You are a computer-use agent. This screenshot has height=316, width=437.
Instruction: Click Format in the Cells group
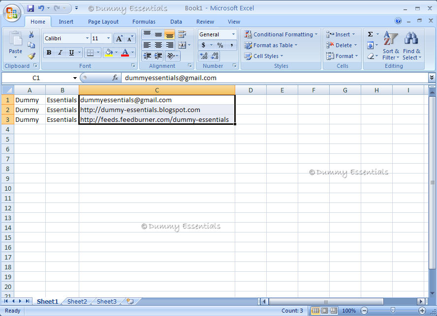342,56
